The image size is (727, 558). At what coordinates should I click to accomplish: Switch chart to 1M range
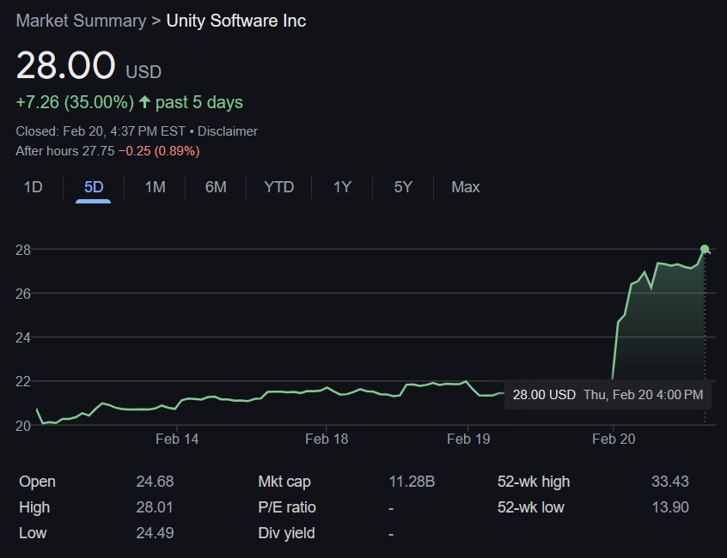coord(155,187)
